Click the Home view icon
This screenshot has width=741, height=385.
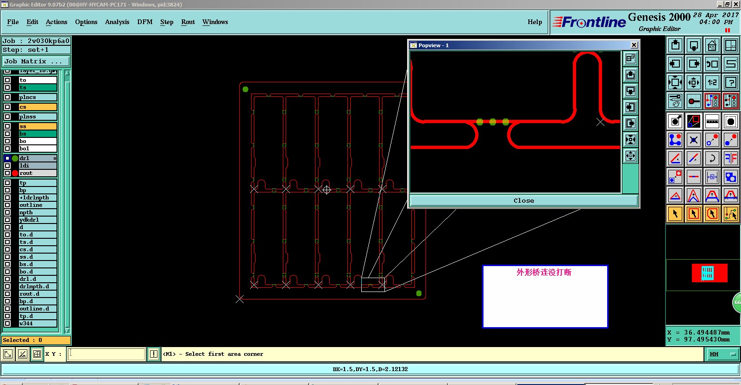pyautogui.click(x=712, y=45)
